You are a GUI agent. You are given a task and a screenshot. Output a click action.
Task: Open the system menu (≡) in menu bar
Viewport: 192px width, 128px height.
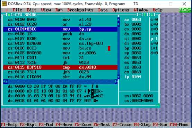7,10
